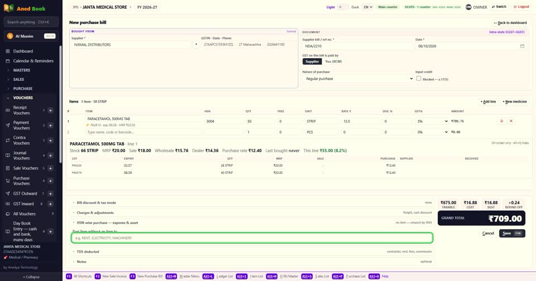Open Contra Vouchers list

[x=21, y=140]
